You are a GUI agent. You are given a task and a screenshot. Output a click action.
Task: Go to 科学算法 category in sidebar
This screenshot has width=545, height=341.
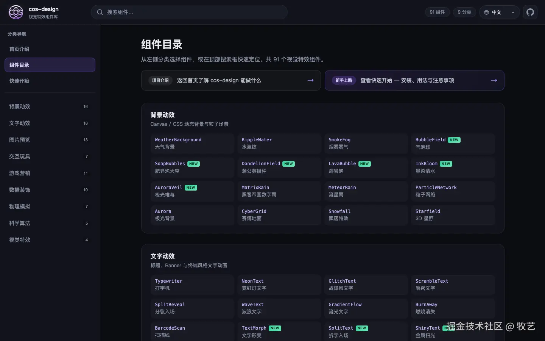(50, 223)
